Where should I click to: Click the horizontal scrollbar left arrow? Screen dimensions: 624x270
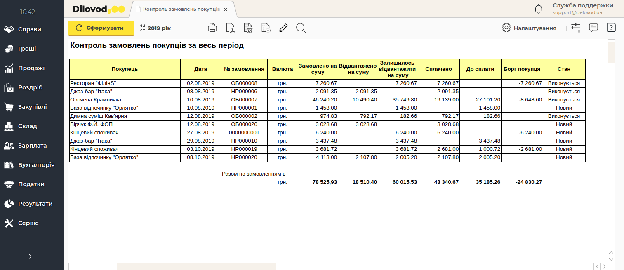coord(597,266)
